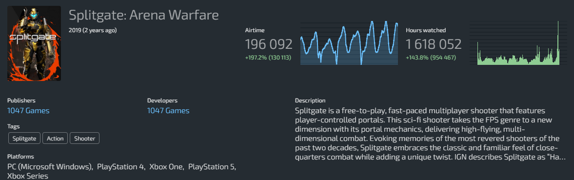This screenshot has height=180, width=574.
Task: Click the Splitgate: Arena Warfare title
Action: tap(143, 15)
